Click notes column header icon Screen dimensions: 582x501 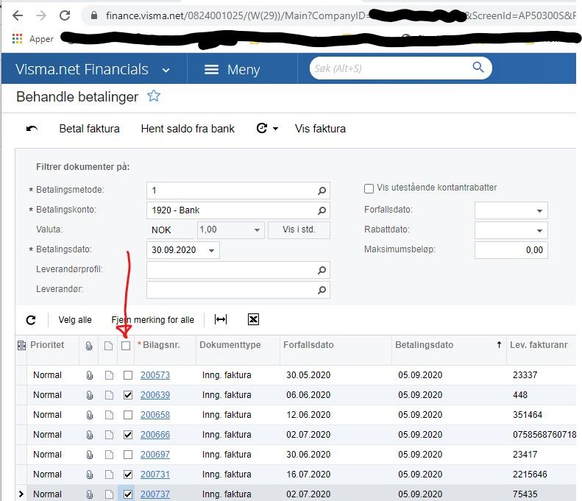coord(108,346)
